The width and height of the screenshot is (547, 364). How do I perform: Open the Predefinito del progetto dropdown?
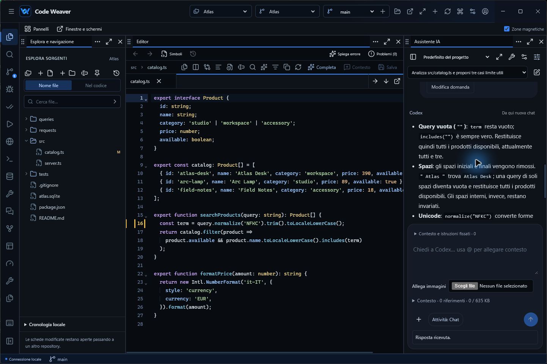pyautogui.click(x=456, y=57)
